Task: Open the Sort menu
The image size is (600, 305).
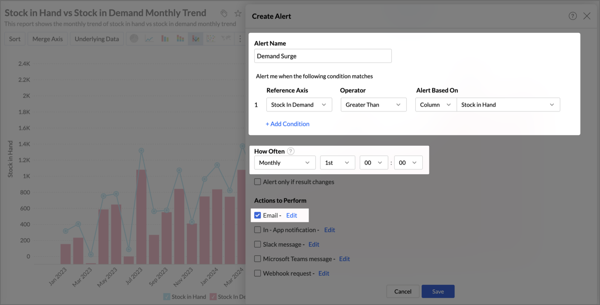Action: [x=15, y=39]
